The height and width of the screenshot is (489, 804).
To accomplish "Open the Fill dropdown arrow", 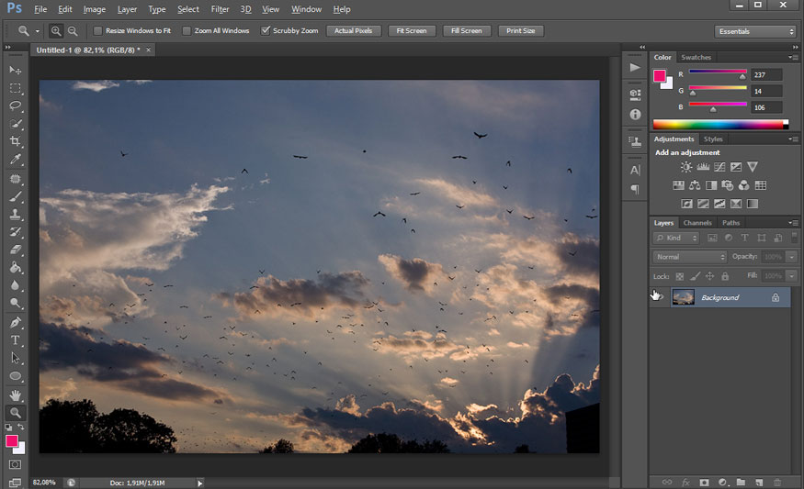I will 792,276.
